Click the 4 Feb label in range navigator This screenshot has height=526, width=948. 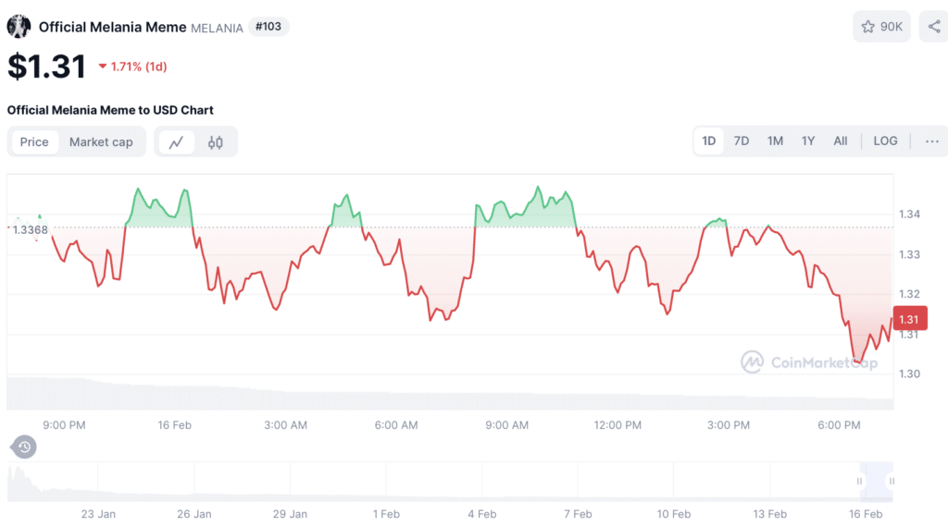[481, 514]
